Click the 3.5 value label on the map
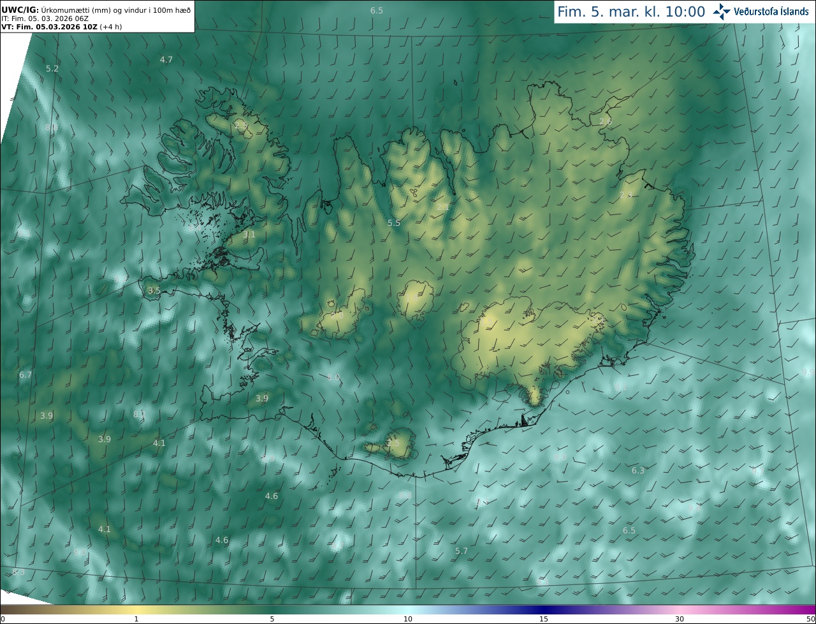 coord(154,290)
